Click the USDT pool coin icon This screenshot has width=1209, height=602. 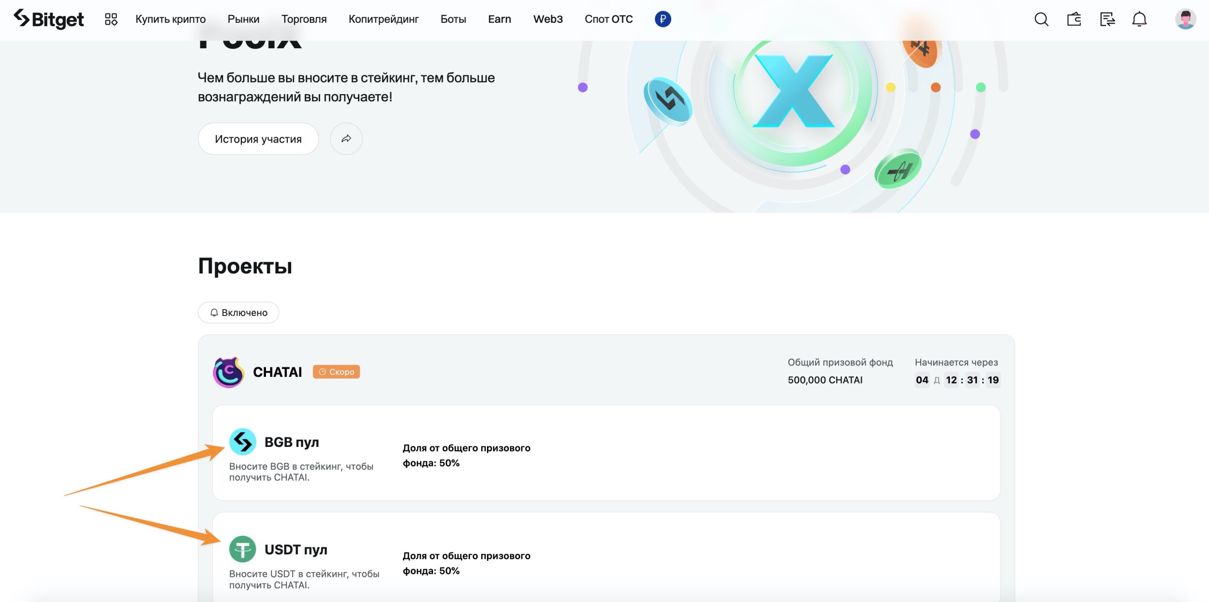[242, 549]
